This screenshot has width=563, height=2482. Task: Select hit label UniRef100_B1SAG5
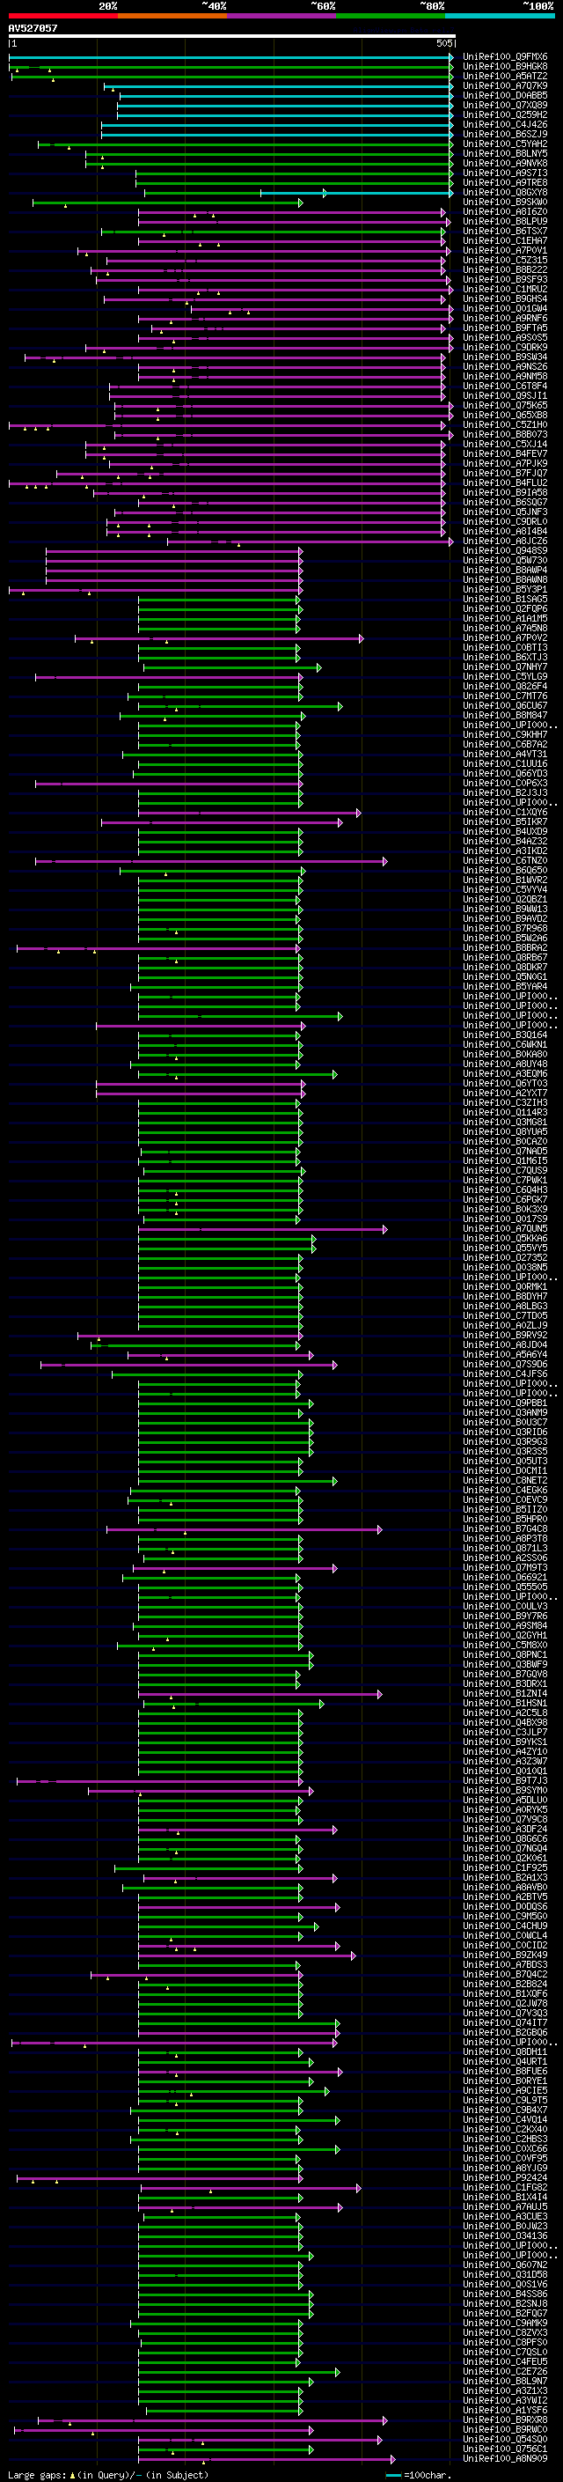coord(505,600)
